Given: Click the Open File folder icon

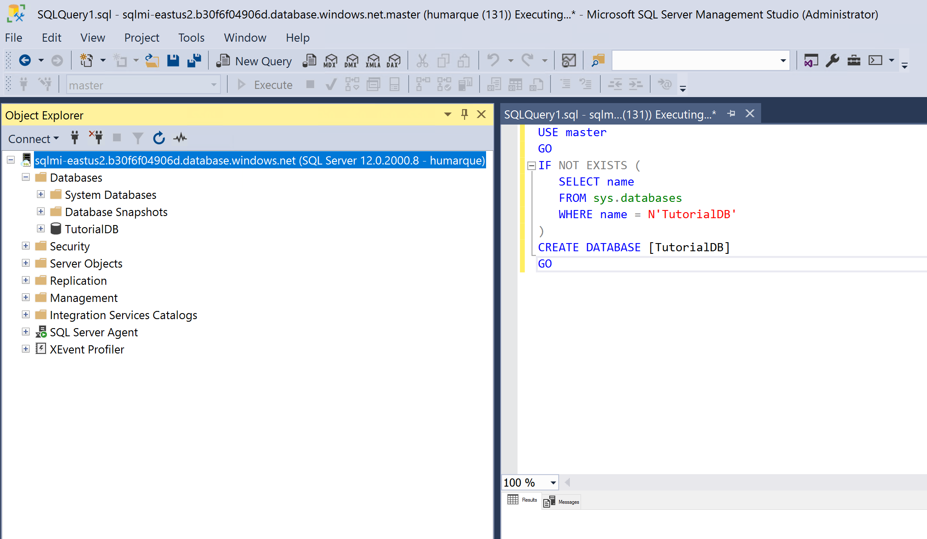Looking at the screenshot, I should (152, 61).
